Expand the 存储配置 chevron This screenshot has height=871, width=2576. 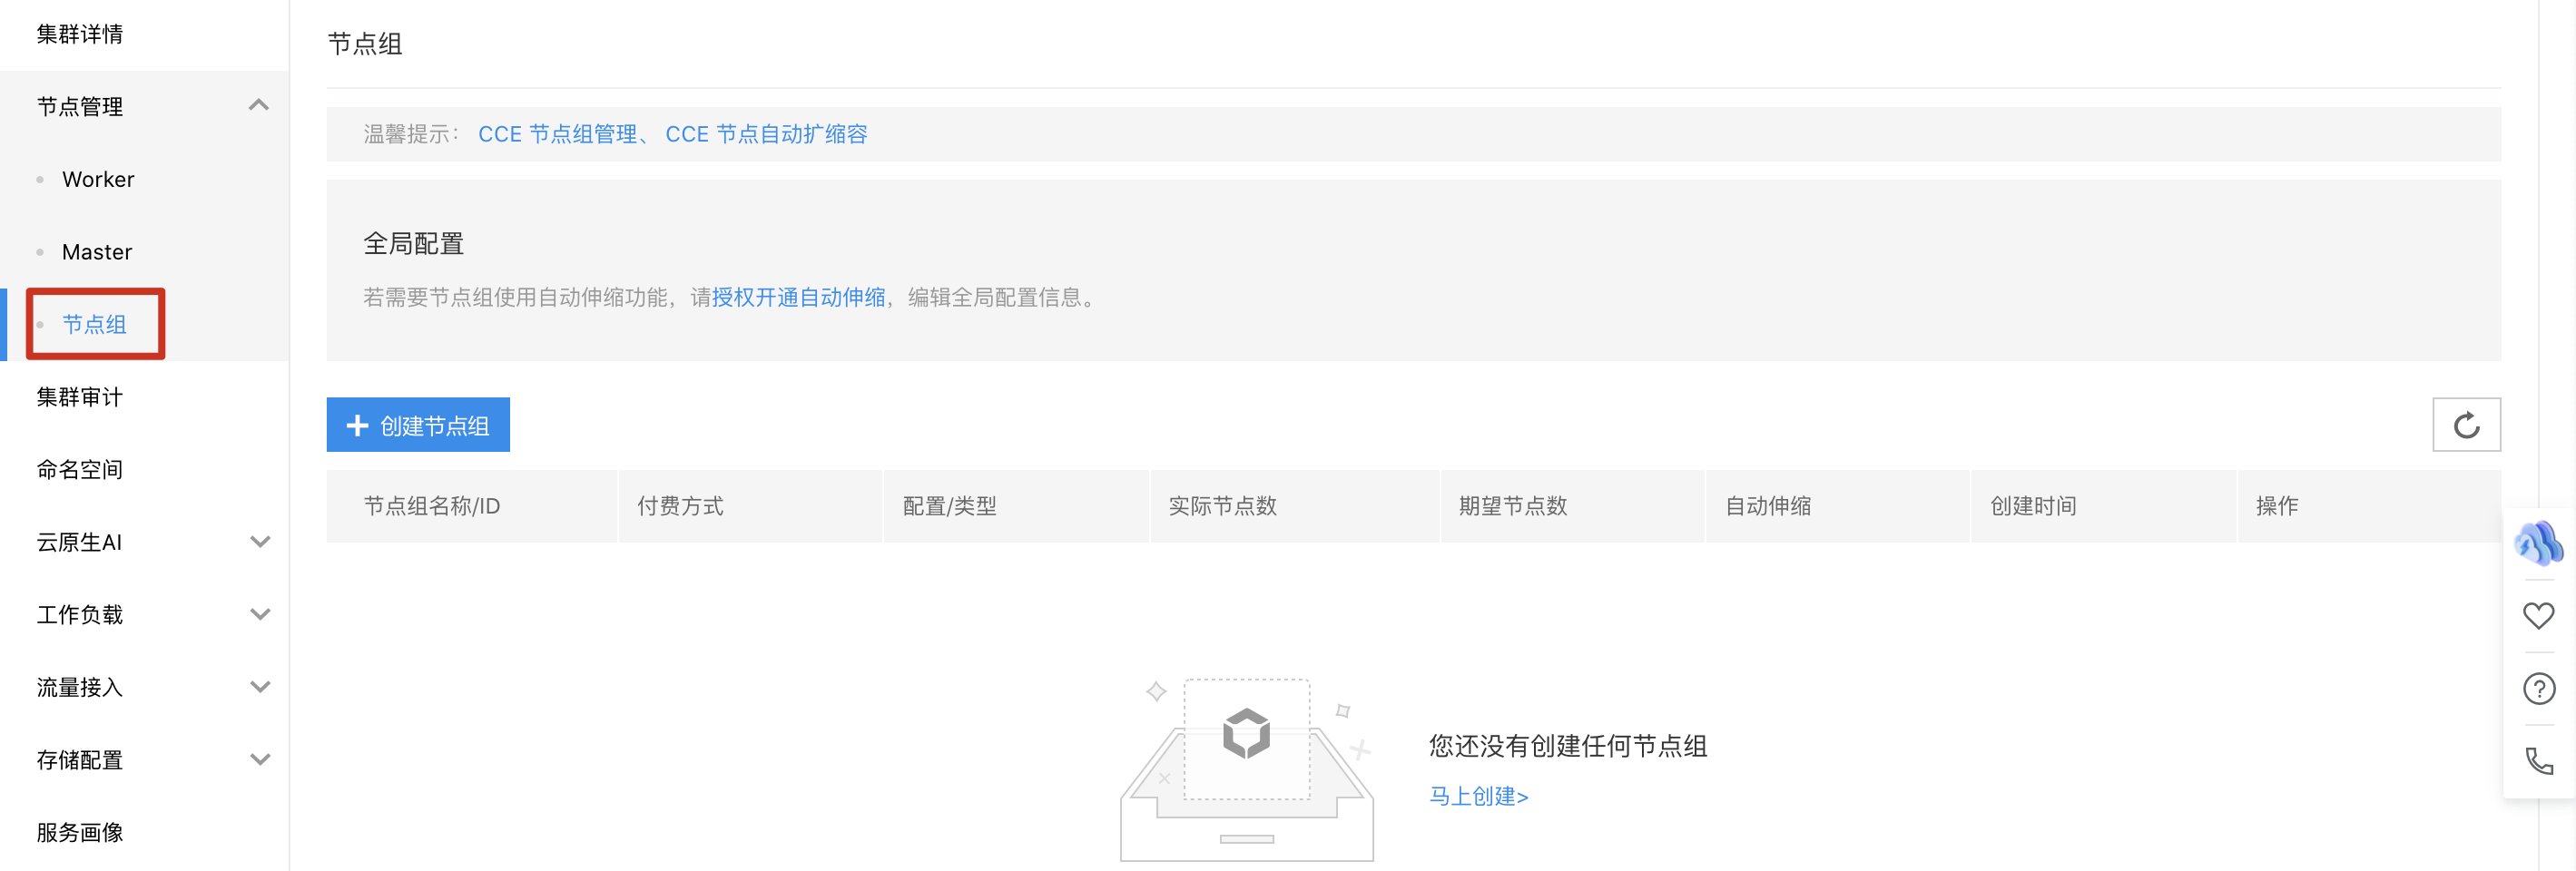tap(260, 759)
